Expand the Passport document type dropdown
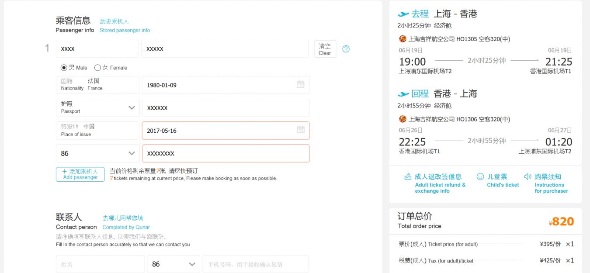The width and height of the screenshot is (590, 273). [x=132, y=107]
